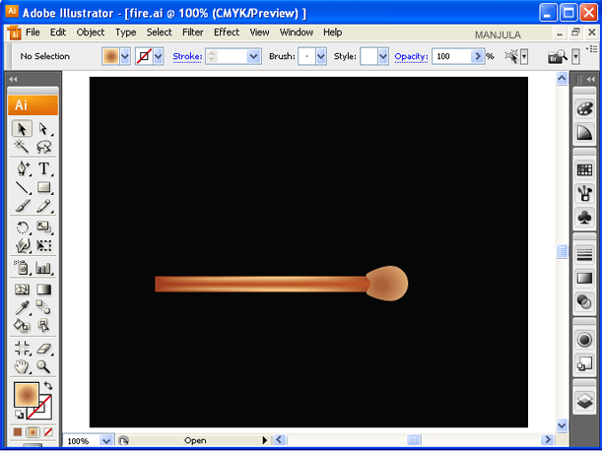
Task: Select the Hand tool
Action: coord(22,366)
